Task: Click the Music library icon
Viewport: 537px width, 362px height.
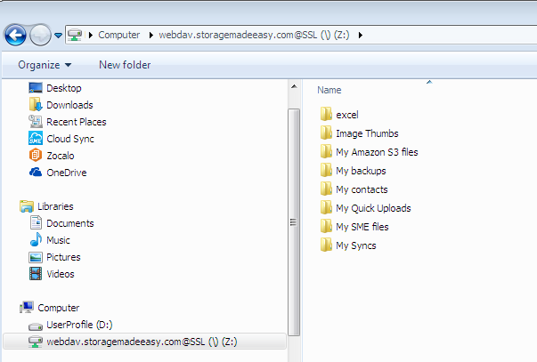Action: (36, 240)
